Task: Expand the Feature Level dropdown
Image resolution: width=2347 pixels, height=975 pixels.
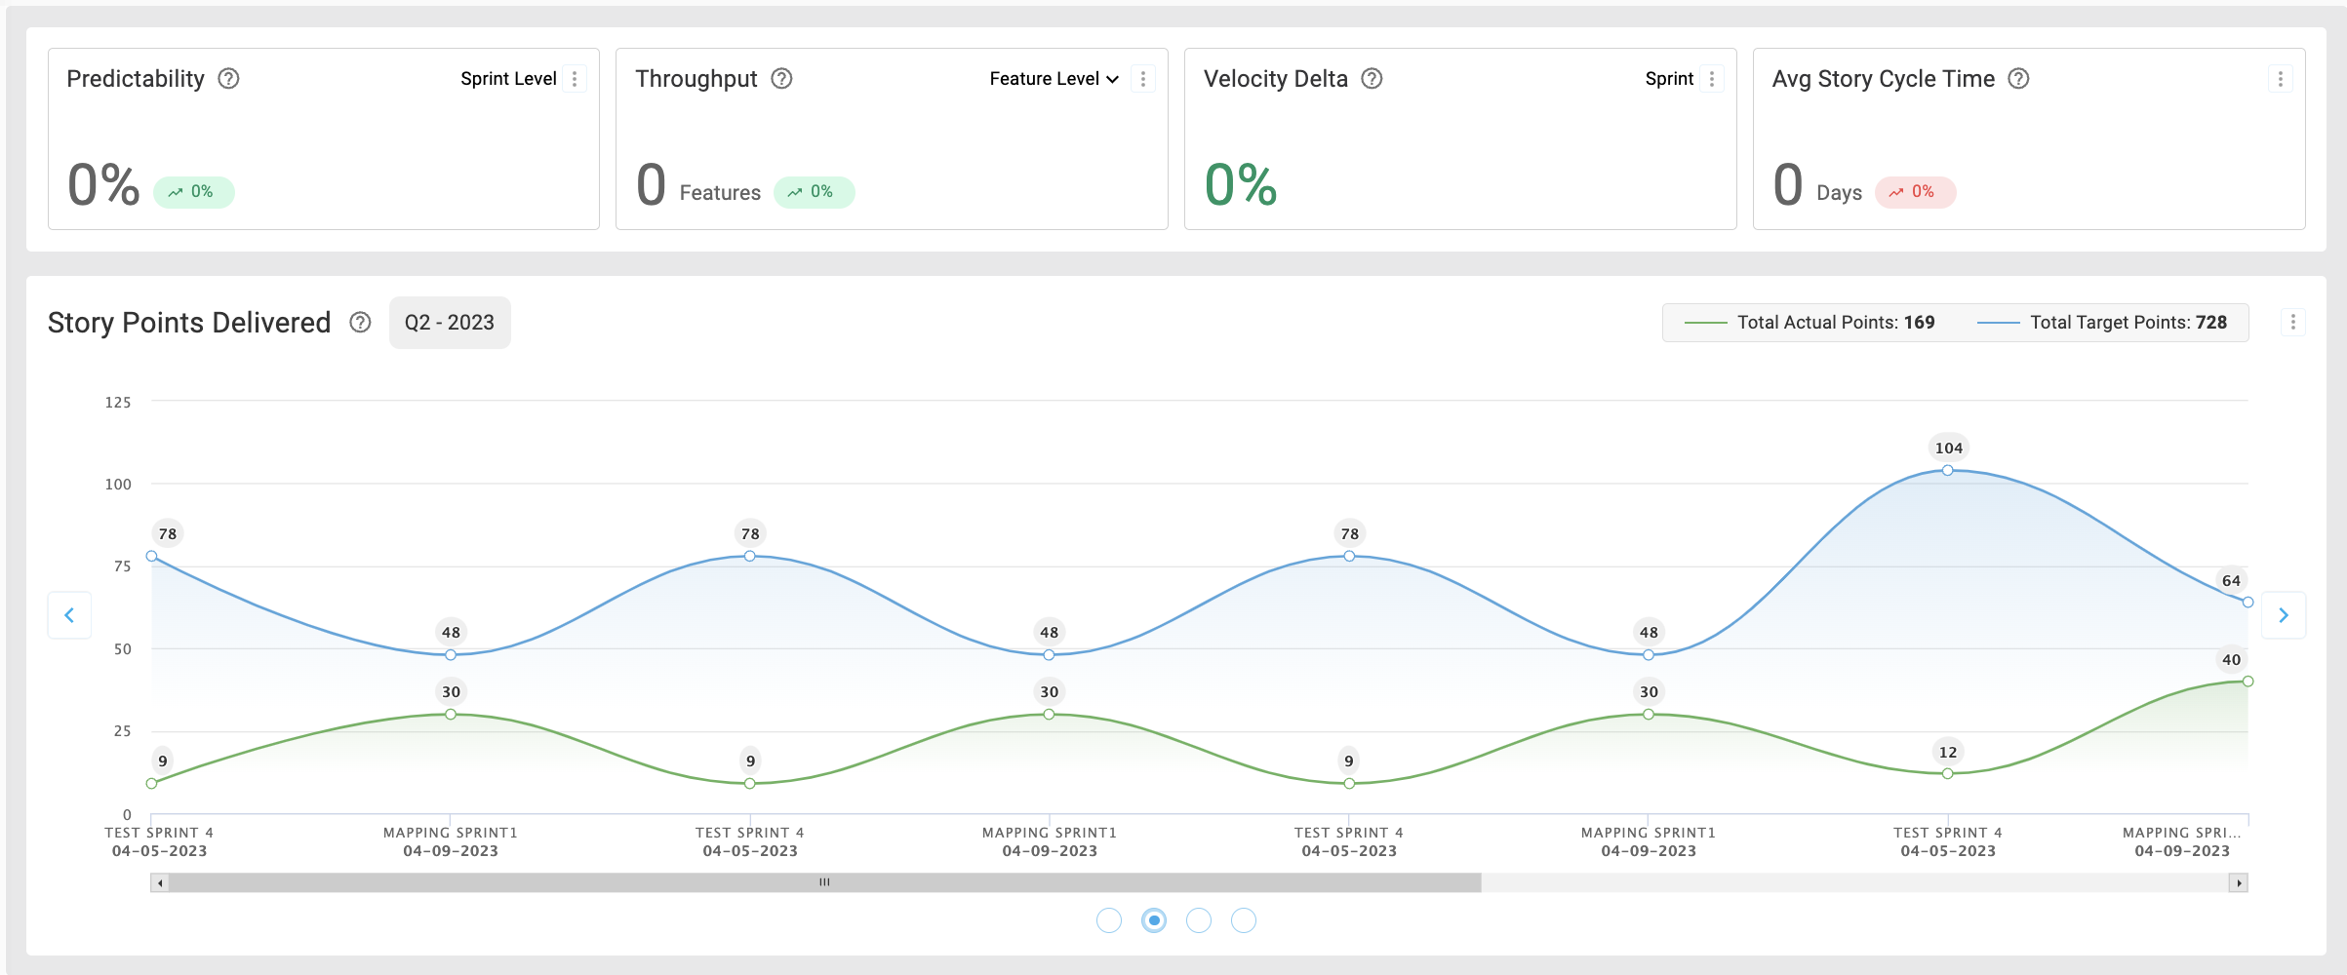Action: pos(1054,79)
